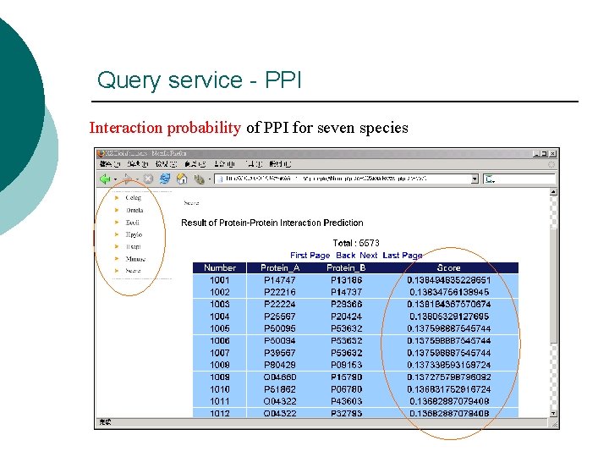
Task: Click row number 1006
Action: click(220, 341)
